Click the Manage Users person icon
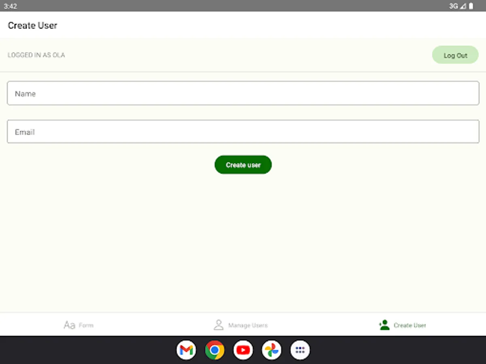Screen dimensions: 486x364 (x=219, y=325)
